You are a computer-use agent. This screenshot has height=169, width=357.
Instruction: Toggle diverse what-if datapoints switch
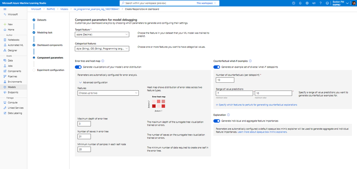(217, 67)
